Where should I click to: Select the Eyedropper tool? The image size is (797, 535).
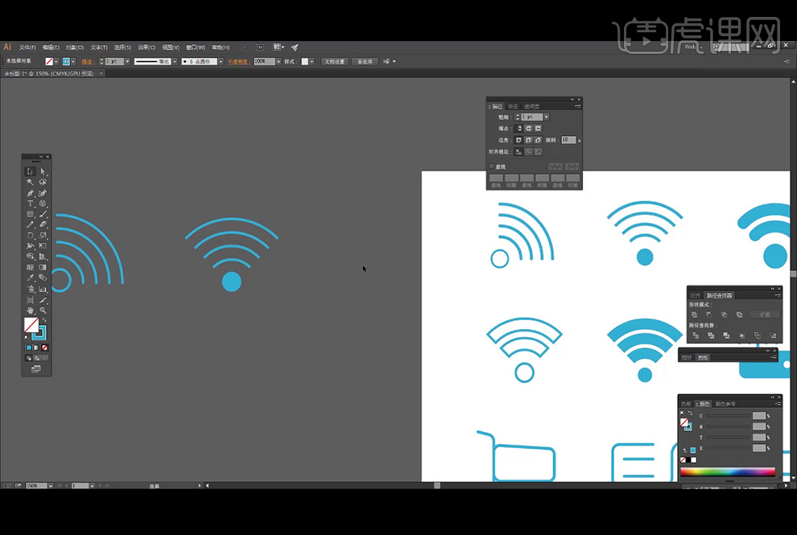pyautogui.click(x=31, y=278)
